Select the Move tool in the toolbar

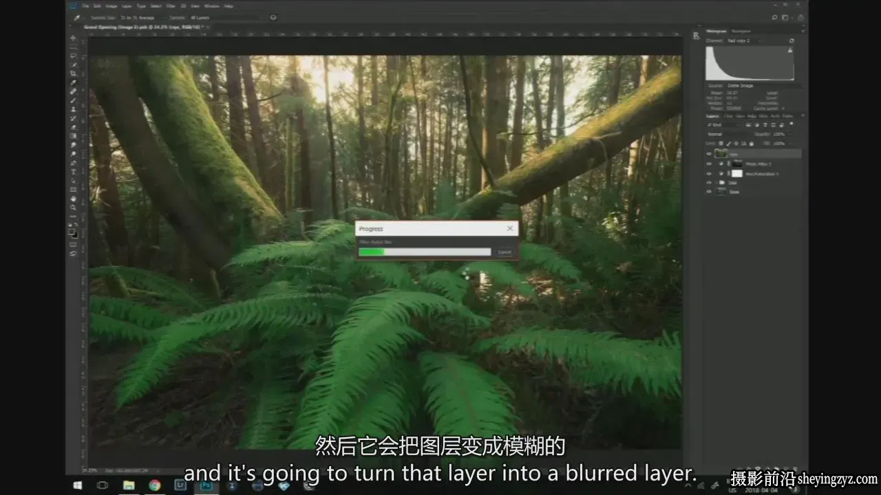pos(74,38)
